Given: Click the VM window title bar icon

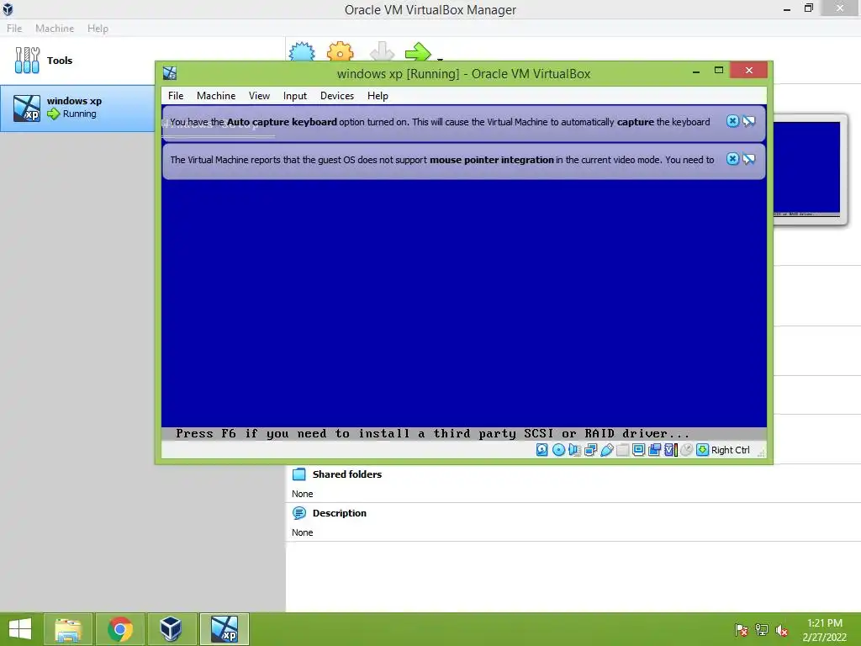Looking at the screenshot, I should [x=170, y=73].
